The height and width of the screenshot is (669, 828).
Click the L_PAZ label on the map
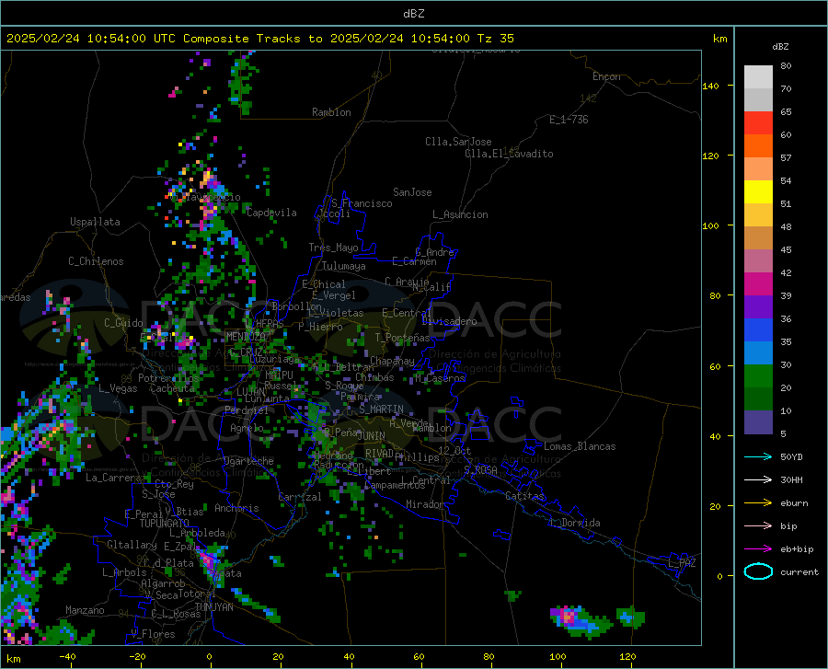click(x=682, y=563)
